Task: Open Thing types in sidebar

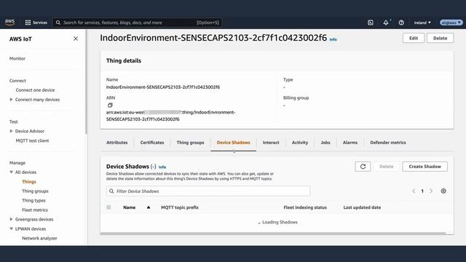Action: pyautogui.click(x=33, y=201)
